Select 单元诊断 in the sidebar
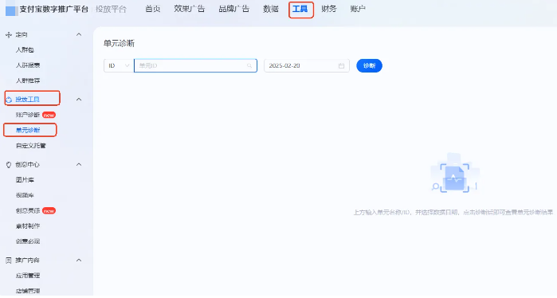The height and width of the screenshot is (298, 557). [28, 131]
